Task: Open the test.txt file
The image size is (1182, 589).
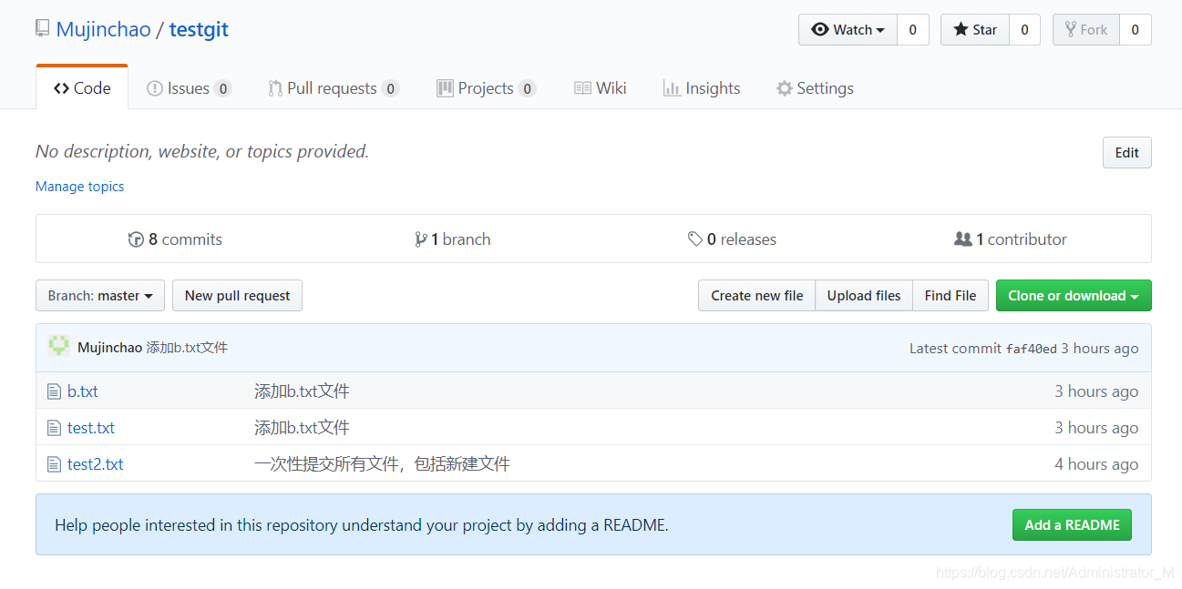Action: (x=91, y=428)
